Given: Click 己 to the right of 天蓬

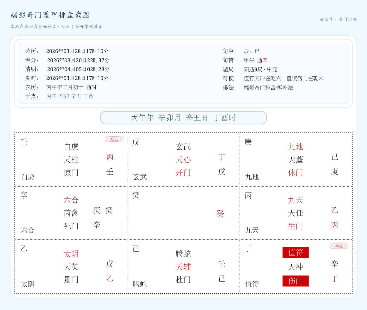Looking at the screenshot, I should pyautogui.click(x=334, y=157).
